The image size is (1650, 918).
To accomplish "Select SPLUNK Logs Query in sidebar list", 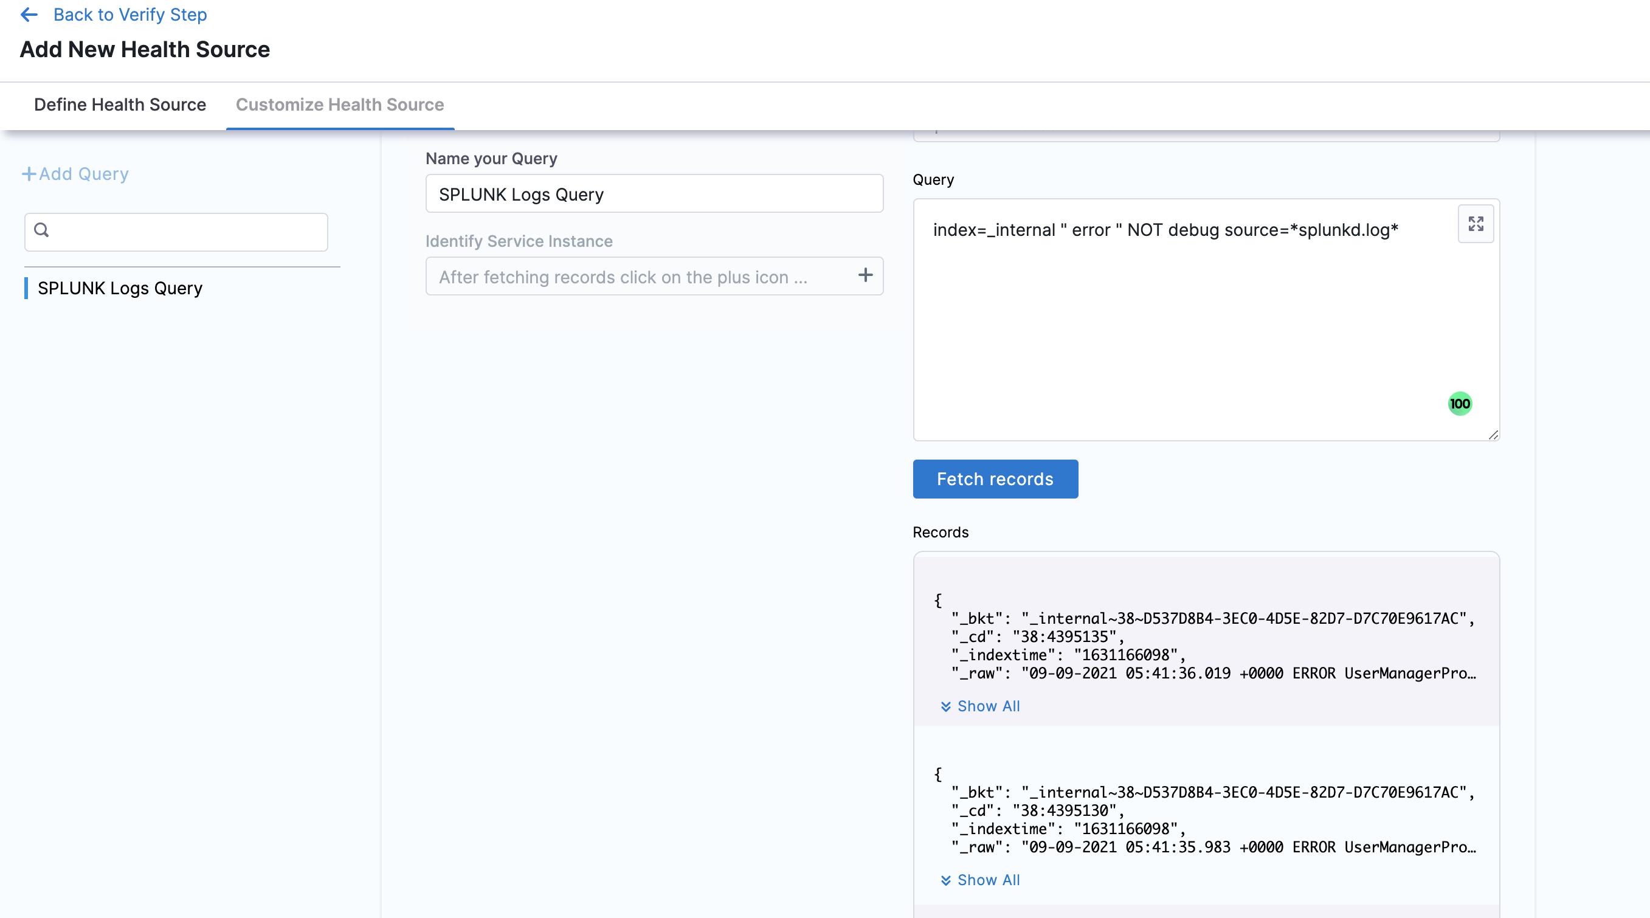I will (x=120, y=288).
